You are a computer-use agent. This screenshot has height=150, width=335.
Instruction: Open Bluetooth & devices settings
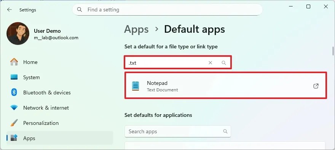click(x=60, y=92)
